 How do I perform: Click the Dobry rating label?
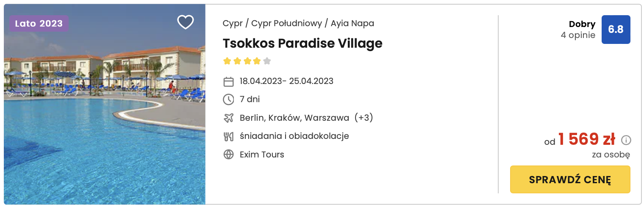click(x=582, y=24)
